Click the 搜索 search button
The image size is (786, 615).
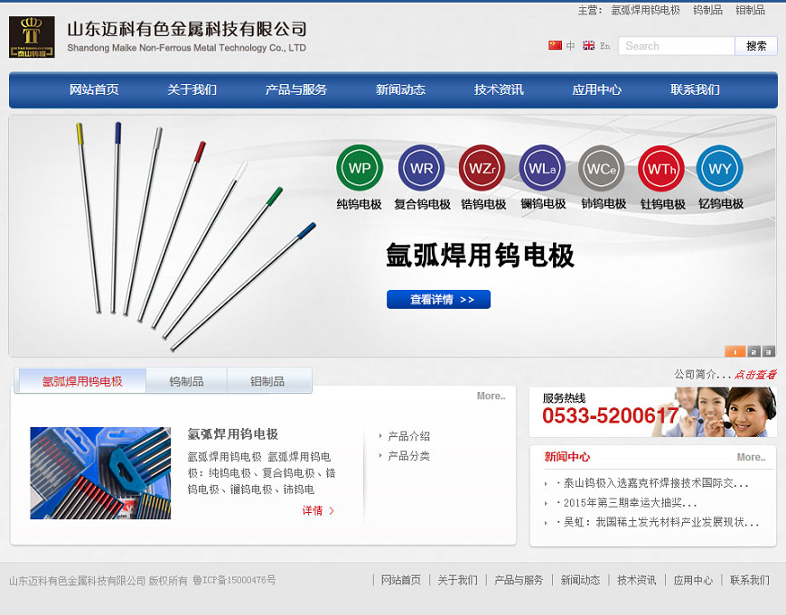(756, 46)
